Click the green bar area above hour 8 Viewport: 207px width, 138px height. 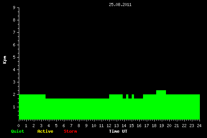[x=79, y=109]
